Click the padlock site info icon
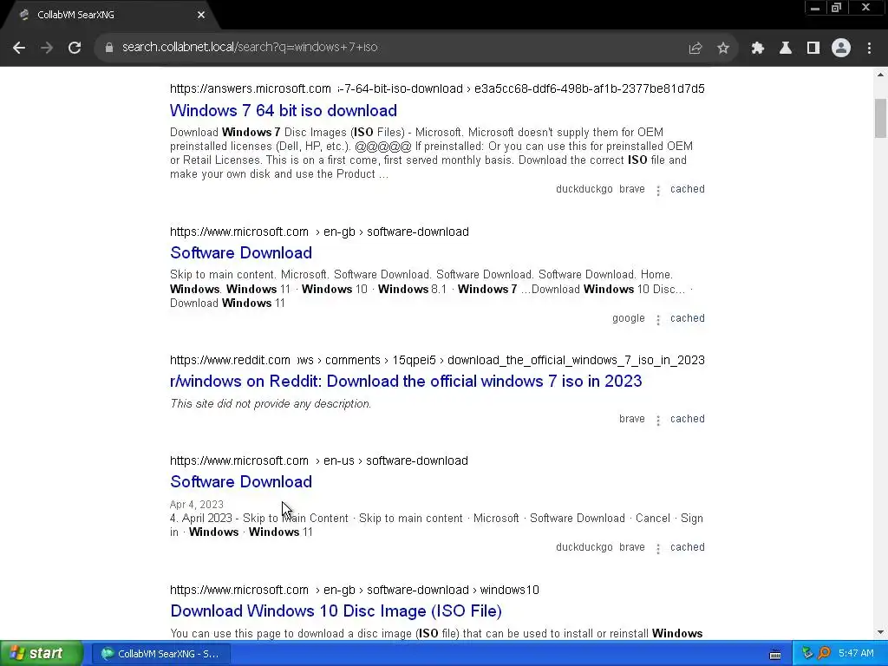The width and height of the screenshot is (888, 666). click(x=109, y=48)
